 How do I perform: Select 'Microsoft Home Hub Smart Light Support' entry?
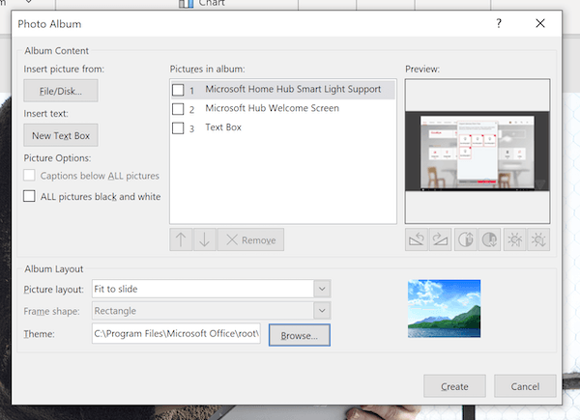(x=283, y=90)
